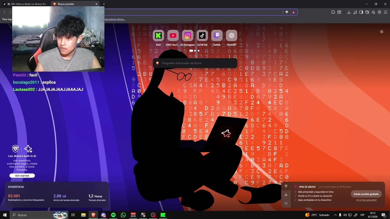Add a new tab with plus button
The width and height of the screenshot is (390, 219).
pyautogui.click(x=104, y=4)
